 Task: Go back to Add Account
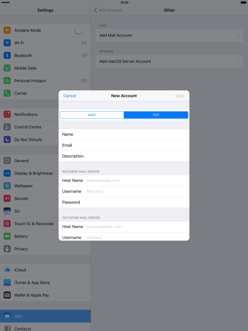[108, 10]
